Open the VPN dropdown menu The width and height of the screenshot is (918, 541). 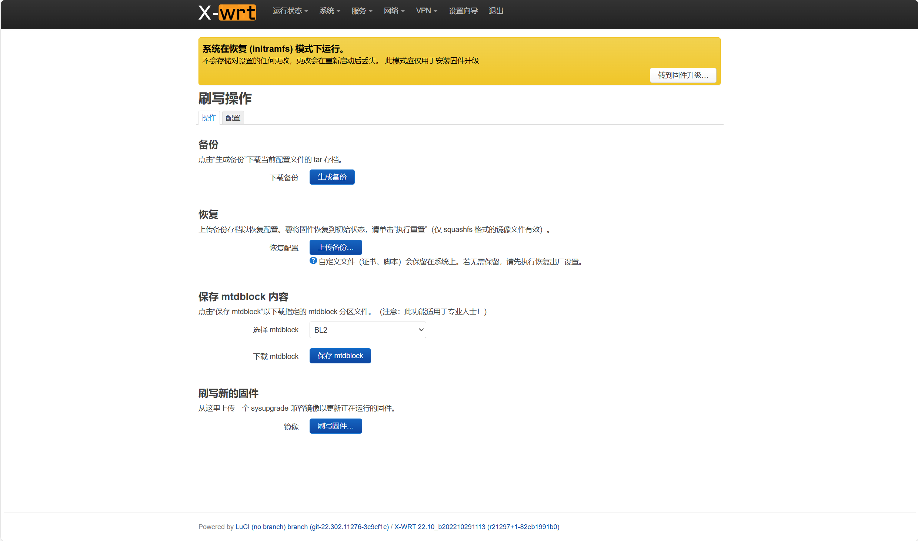tap(426, 11)
